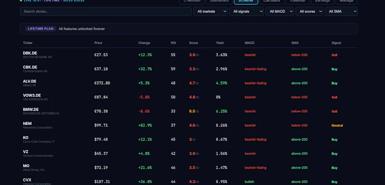This screenshot has width=385, height=185.
Task: Select the CBK.DE ticker
Action: (x=30, y=67)
